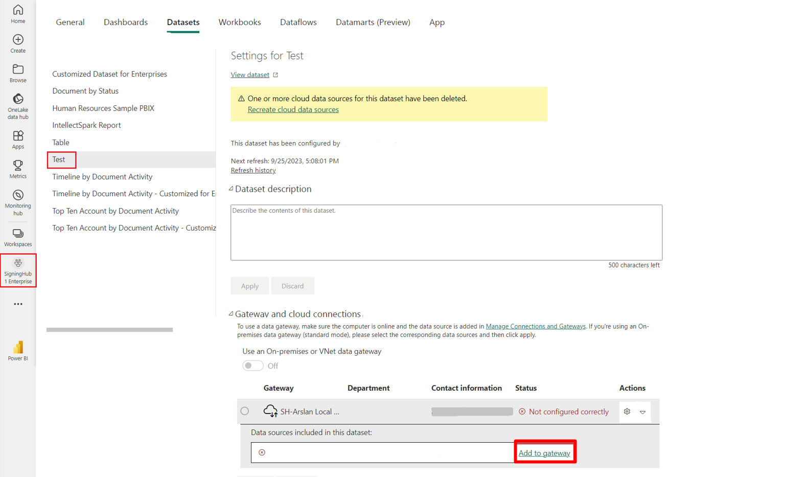Screen dimensions: 806x477
Task: Select the Datasets tab
Action: (x=183, y=22)
